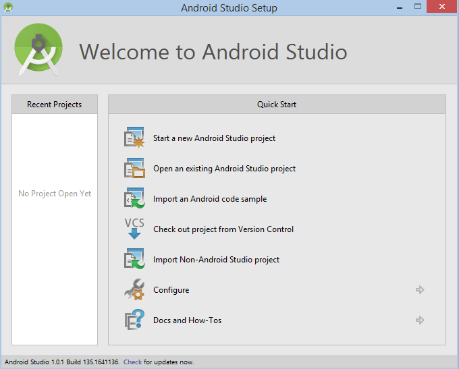This screenshot has height=369, width=459.
Task: Click the Check for updates link
Action: click(x=132, y=362)
